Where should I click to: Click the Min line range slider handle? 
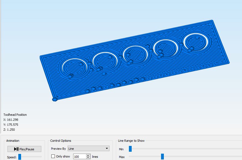pyautogui.click(x=130, y=149)
